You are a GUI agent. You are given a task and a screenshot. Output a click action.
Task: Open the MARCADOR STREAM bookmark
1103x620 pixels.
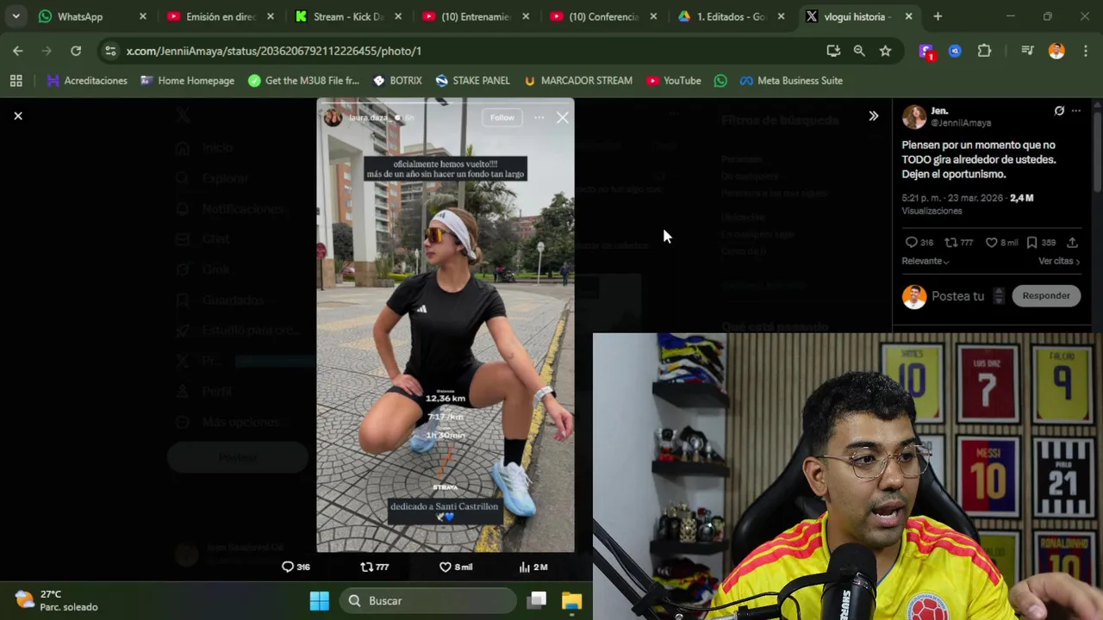click(577, 80)
